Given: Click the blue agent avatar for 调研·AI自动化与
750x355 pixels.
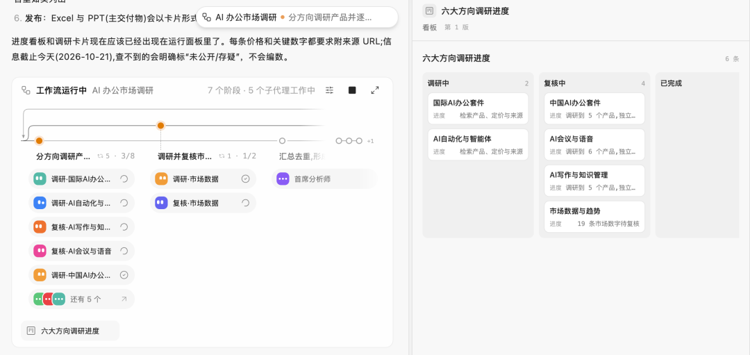Looking at the screenshot, I should click(x=40, y=203).
